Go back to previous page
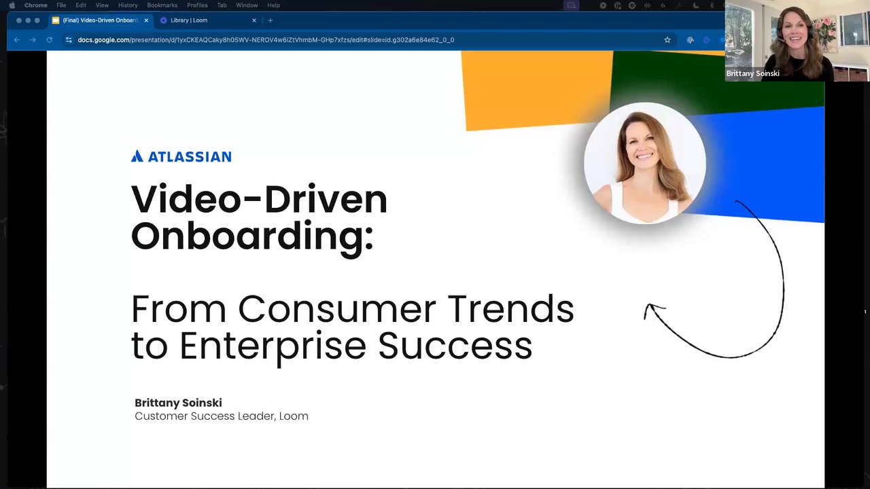The image size is (870, 489). point(17,40)
